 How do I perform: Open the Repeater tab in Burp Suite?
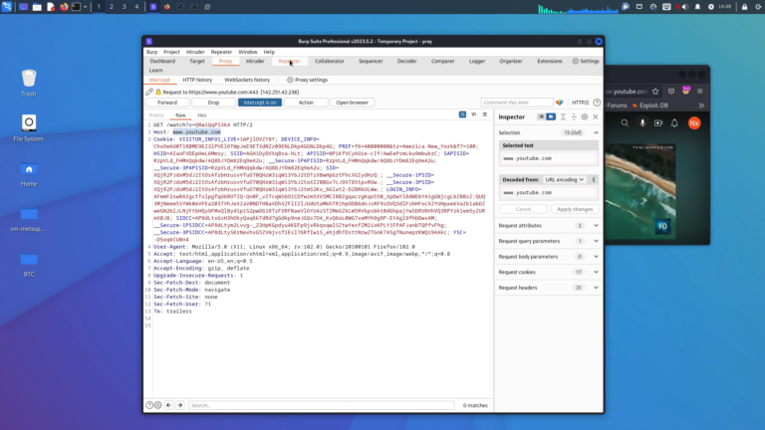tap(289, 61)
